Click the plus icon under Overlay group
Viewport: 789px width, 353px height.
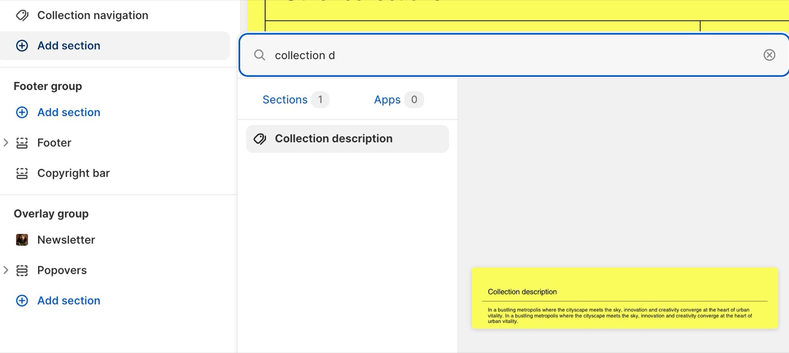(22, 300)
